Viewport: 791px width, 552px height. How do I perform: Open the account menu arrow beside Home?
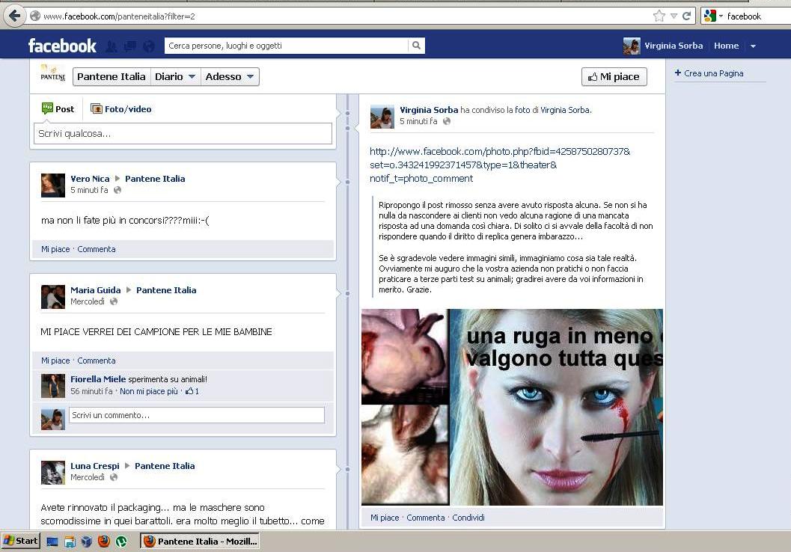click(753, 46)
